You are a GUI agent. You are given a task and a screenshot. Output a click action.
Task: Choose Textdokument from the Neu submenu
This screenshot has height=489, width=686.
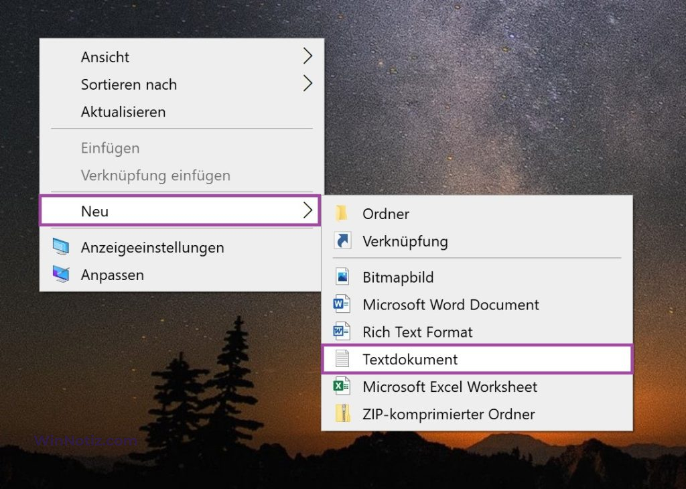pos(410,359)
